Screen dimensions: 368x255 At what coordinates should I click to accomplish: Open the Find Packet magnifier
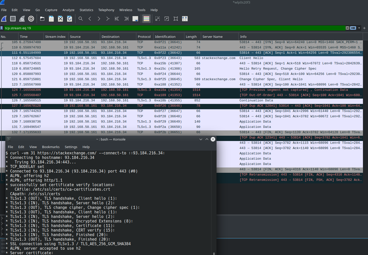[x=81, y=19]
